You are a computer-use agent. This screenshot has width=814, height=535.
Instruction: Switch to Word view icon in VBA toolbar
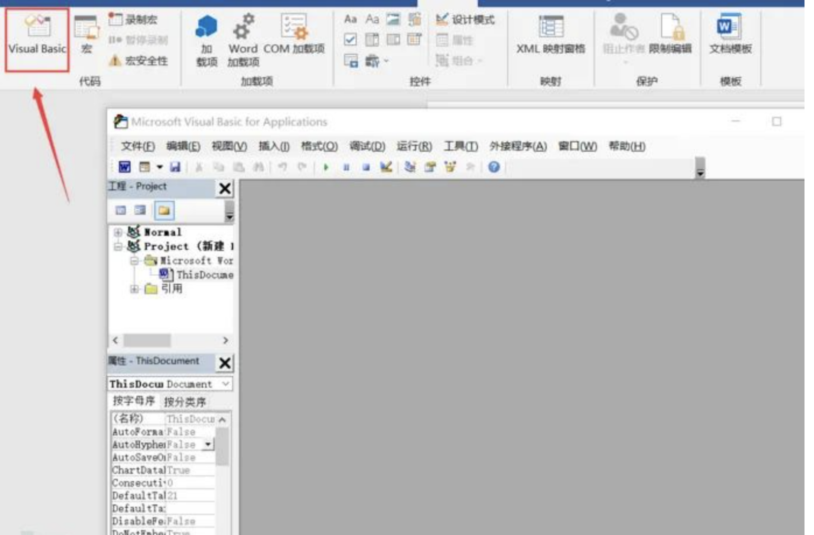[x=124, y=167]
